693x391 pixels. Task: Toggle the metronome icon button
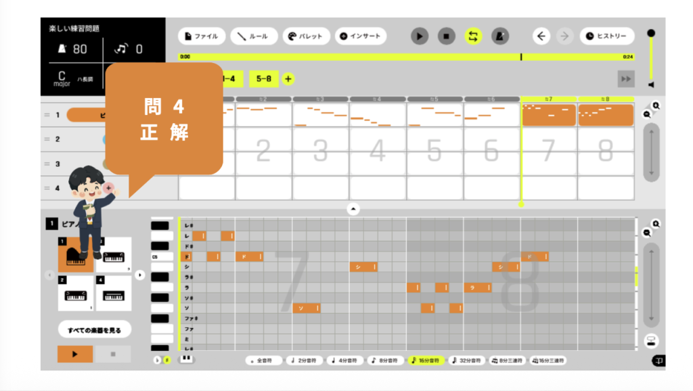[x=500, y=36]
